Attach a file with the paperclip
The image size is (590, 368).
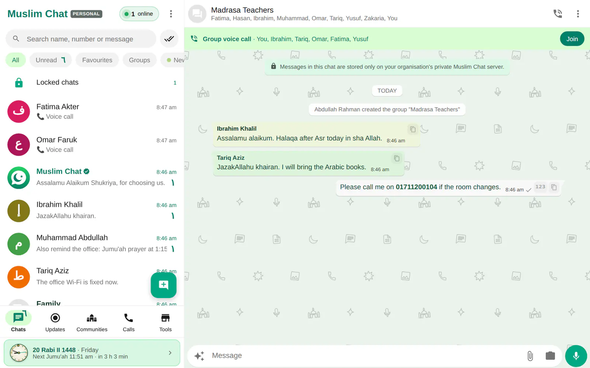pyautogui.click(x=530, y=356)
